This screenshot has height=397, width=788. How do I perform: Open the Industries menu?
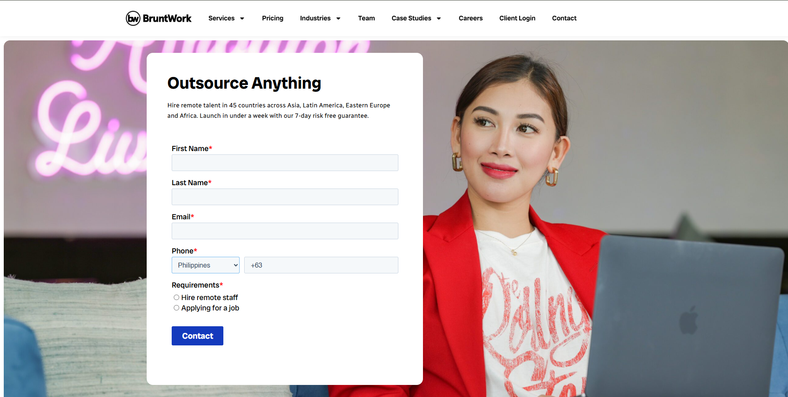click(315, 18)
